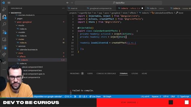Select the index.ts effects editor tab

(x=130, y=8)
